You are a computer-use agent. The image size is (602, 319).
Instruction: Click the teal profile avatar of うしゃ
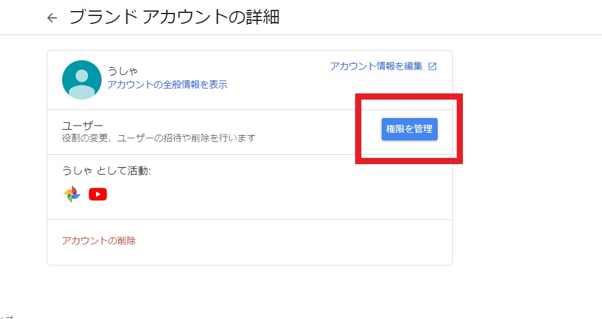pos(82,80)
